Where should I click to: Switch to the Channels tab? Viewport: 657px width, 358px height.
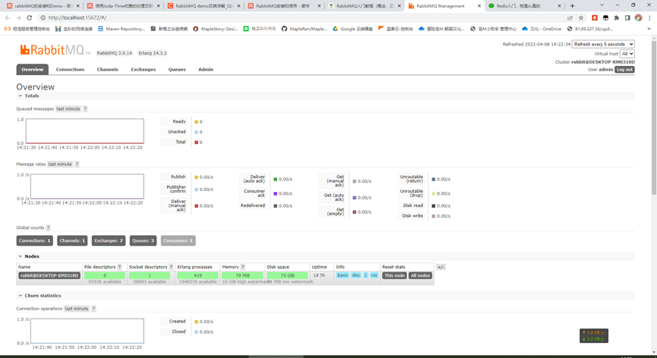[x=108, y=70]
